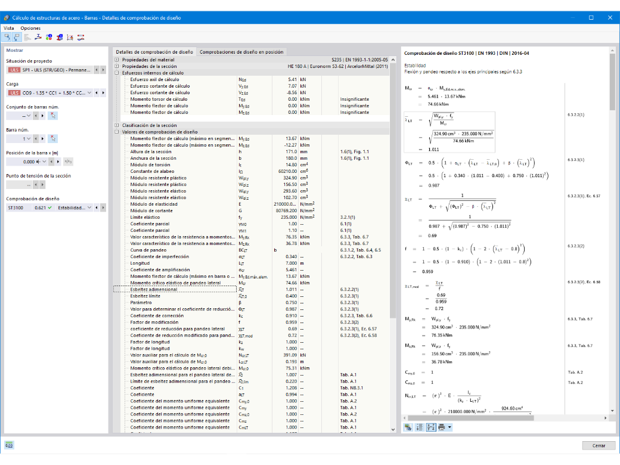Open the Opciones menu
Screen dimensions: 620x465
point(30,28)
